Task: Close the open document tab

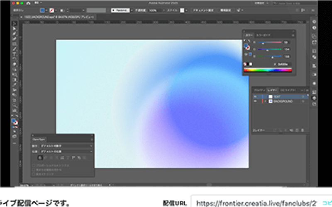Action: [22, 17]
